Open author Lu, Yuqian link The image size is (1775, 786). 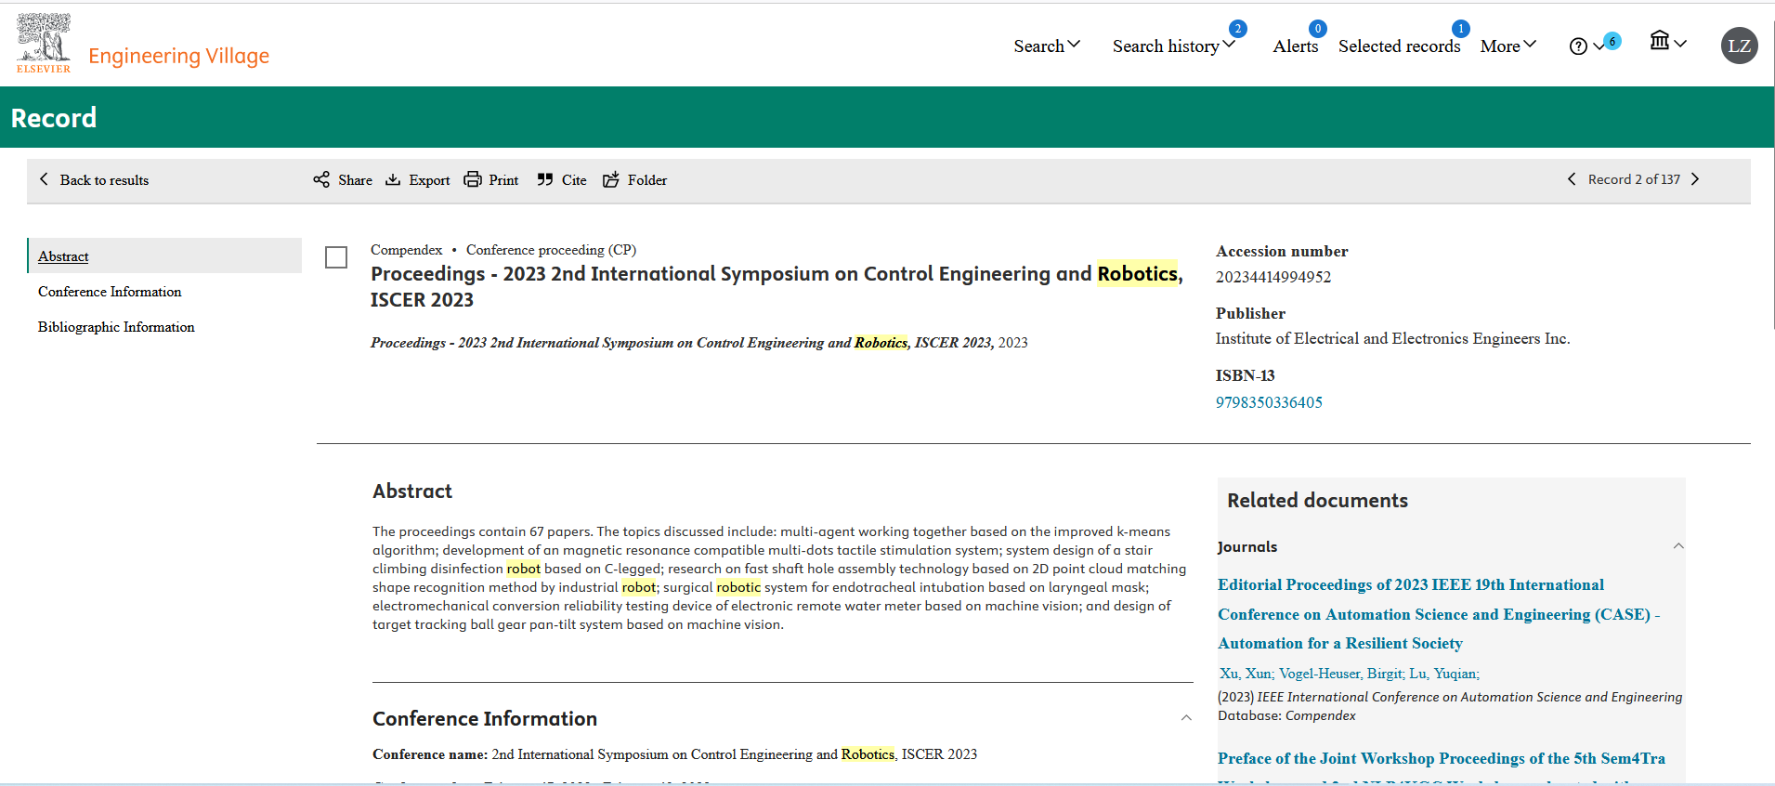[1442, 674]
